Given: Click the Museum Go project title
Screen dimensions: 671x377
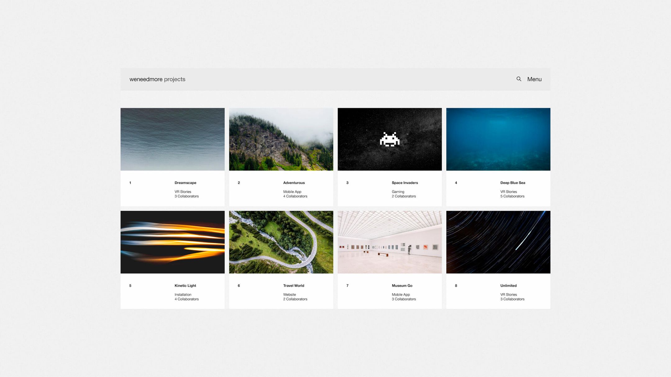Looking at the screenshot, I should point(402,285).
